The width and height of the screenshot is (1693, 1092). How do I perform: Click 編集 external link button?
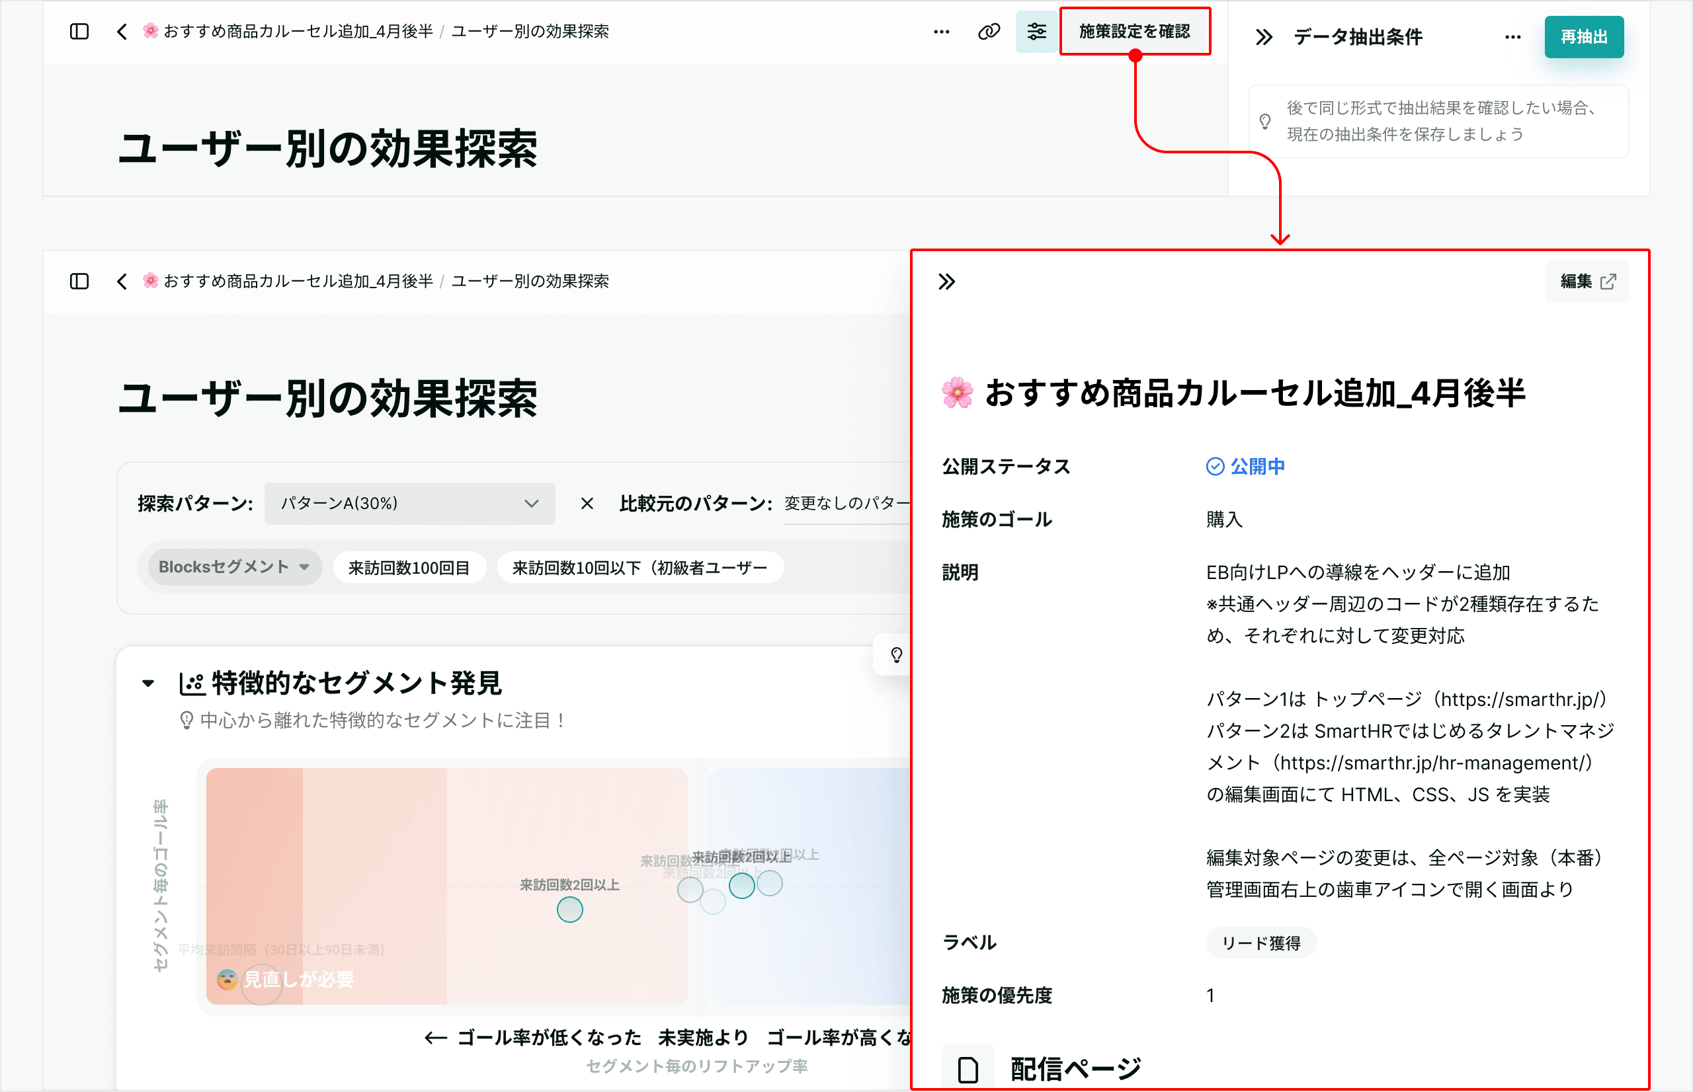click(x=1587, y=282)
